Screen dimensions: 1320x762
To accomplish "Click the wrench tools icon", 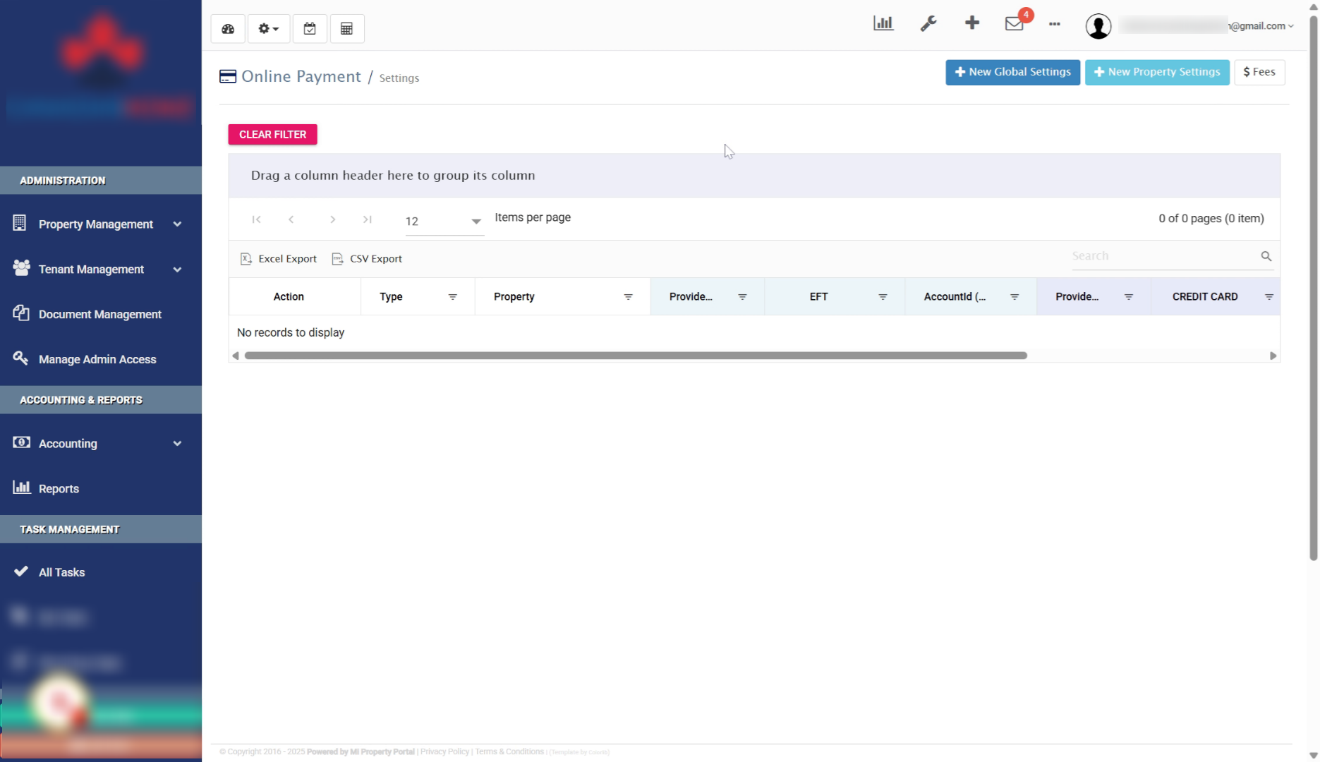I will point(928,23).
